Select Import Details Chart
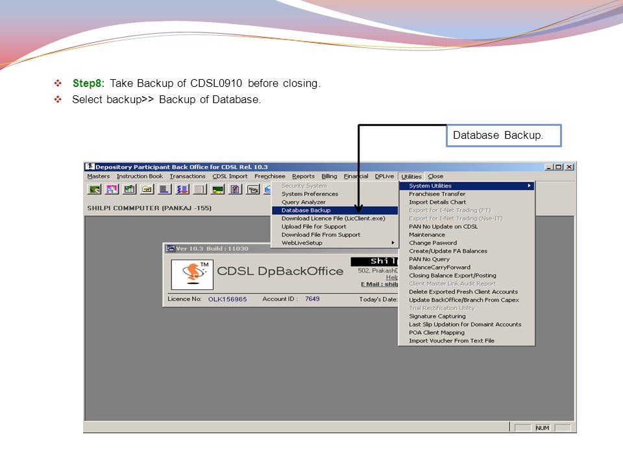This screenshot has height=467, width=623. tap(467, 202)
